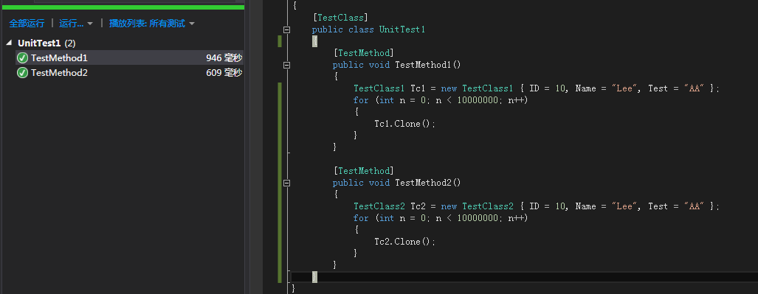Collapse the TestMethod2 code block
758x294 pixels.
point(286,183)
